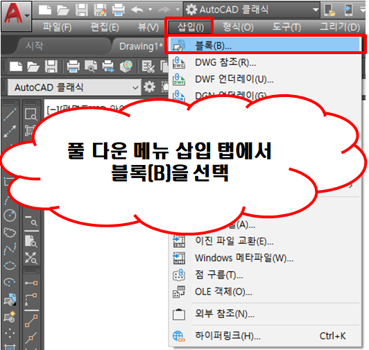369x350 pixels.
Task: Select OLE 객체(O)... menu entry
Action: tap(265, 292)
